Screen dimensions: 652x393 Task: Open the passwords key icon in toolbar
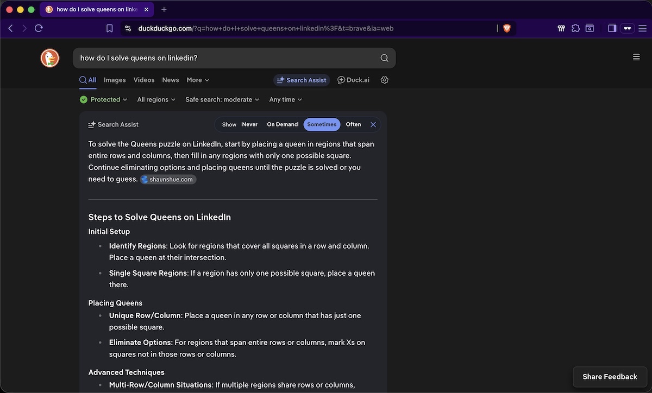tap(561, 28)
